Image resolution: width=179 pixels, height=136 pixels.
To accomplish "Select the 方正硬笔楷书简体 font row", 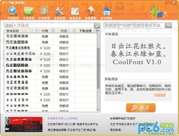I will click(x=51, y=54).
